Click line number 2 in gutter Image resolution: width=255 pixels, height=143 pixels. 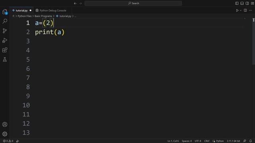pyautogui.click(x=28, y=32)
